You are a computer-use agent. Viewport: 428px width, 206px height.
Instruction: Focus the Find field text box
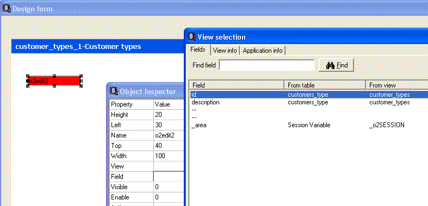[x=266, y=65]
